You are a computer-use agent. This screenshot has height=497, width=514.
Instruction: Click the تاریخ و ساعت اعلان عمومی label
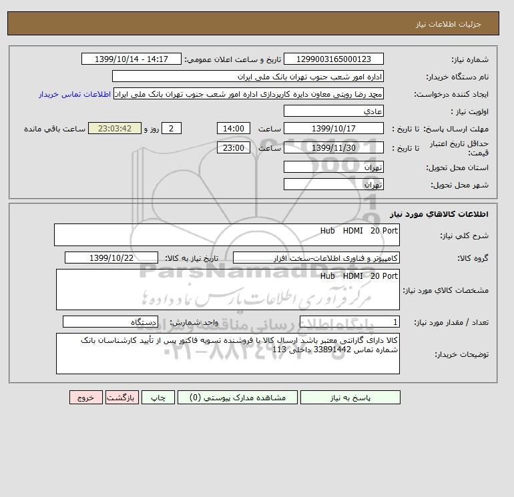click(233, 59)
